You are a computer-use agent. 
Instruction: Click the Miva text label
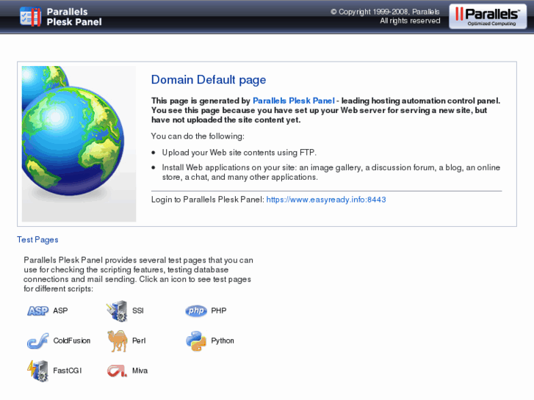pos(140,371)
